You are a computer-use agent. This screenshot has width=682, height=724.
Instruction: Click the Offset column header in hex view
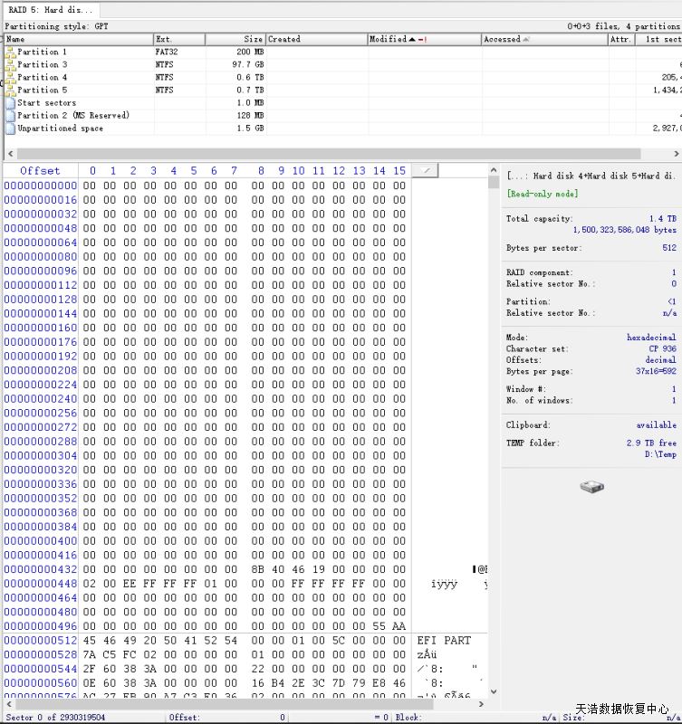(40, 170)
